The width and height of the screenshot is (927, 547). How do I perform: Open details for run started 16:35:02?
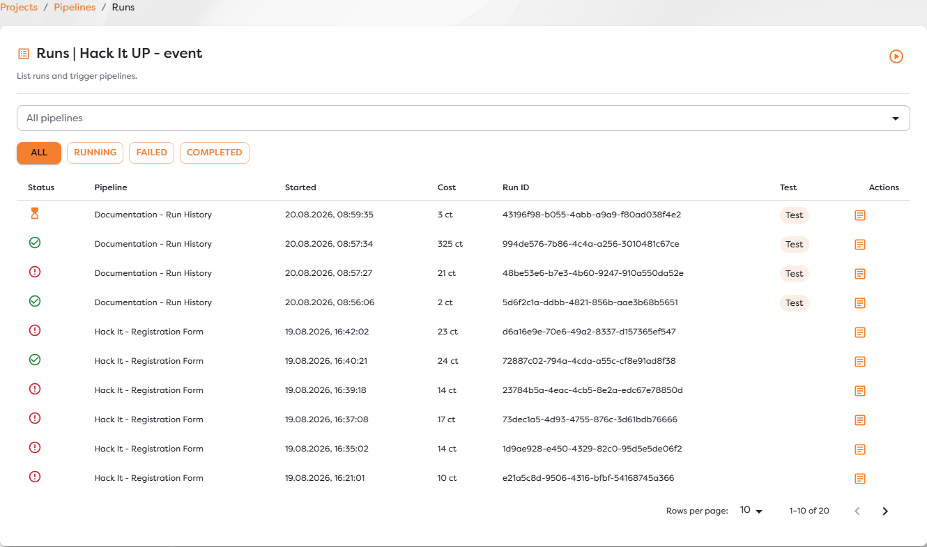pos(860,449)
